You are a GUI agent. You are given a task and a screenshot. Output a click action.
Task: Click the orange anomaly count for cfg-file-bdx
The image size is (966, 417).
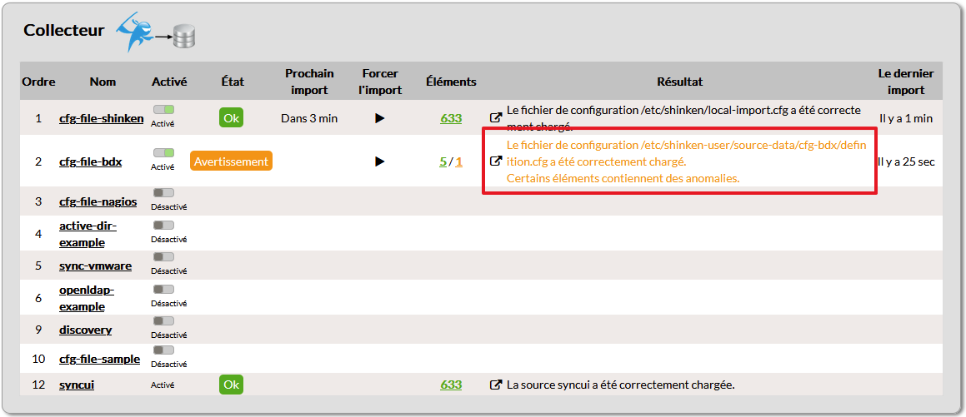coord(459,161)
